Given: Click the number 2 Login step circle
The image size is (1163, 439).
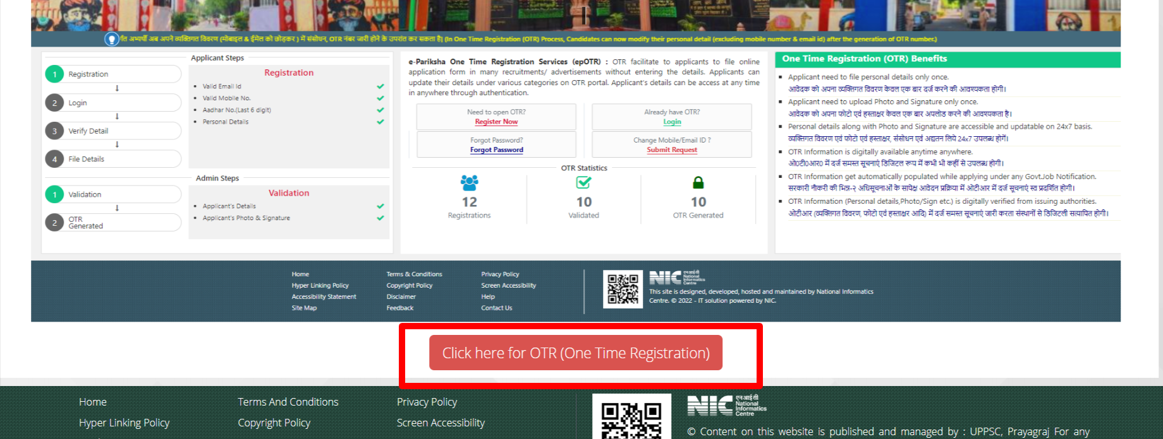Looking at the screenshot, I should tap(54, 103).
